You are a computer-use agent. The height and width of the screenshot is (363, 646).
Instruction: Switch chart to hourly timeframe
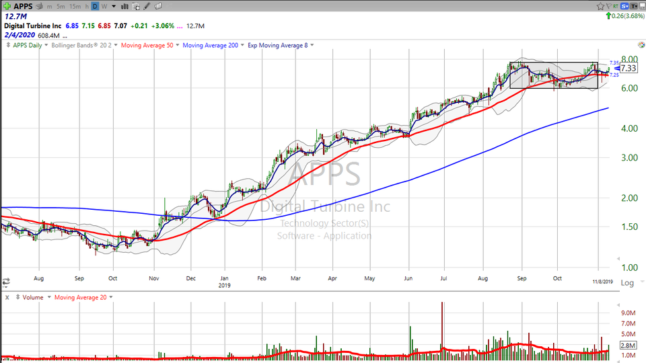[87, 7]
